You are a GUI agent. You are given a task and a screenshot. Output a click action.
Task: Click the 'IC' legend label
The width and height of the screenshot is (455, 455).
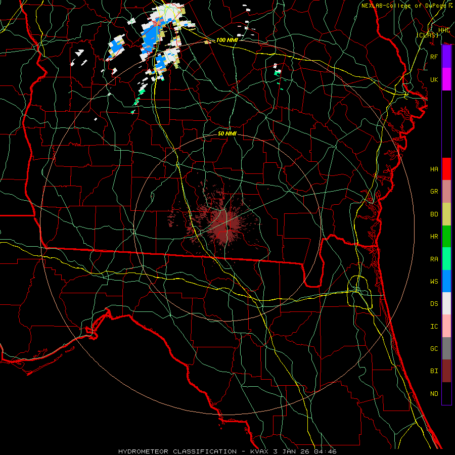[x=434, y=327]
